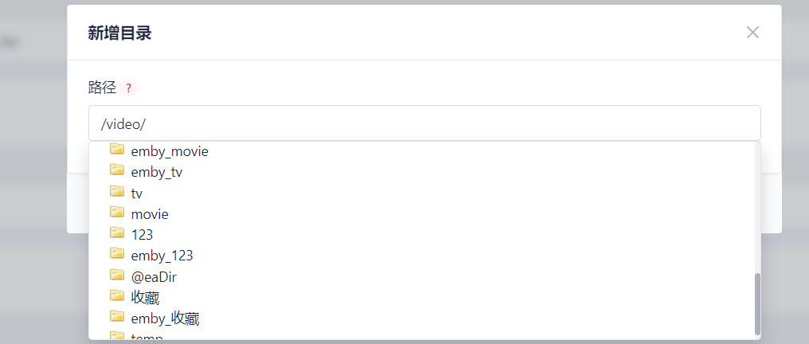Select the @eaDir directory label
This screenshot has width=809, height=344.
(x=154, y=276)
